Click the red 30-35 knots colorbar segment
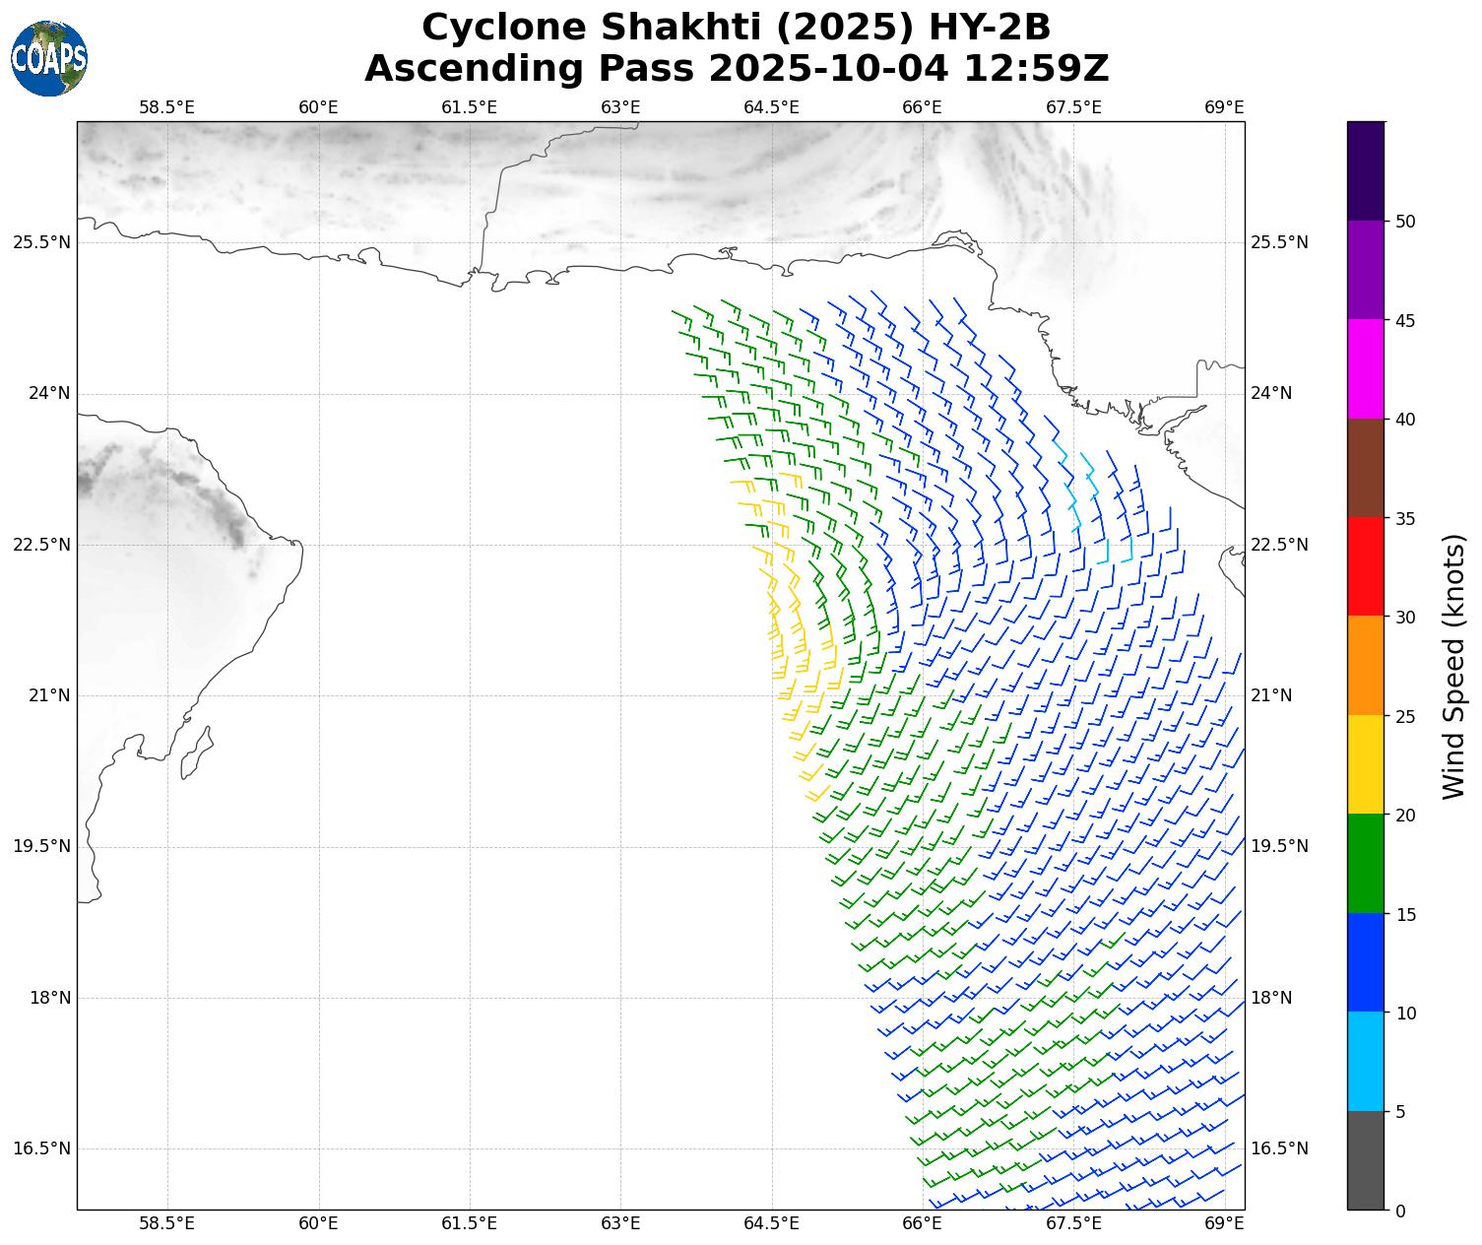Image resolution: width=1482 pixels, height=1245 pixels. coord(1365,566)
